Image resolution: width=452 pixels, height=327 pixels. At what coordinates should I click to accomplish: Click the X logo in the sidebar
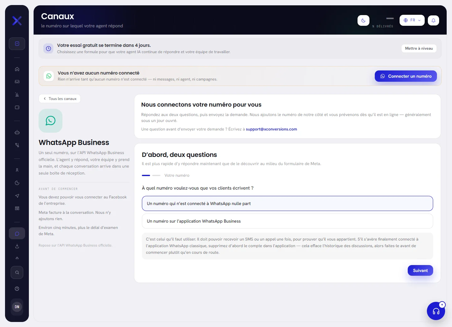pyautogui.click(x=17, y=21)
